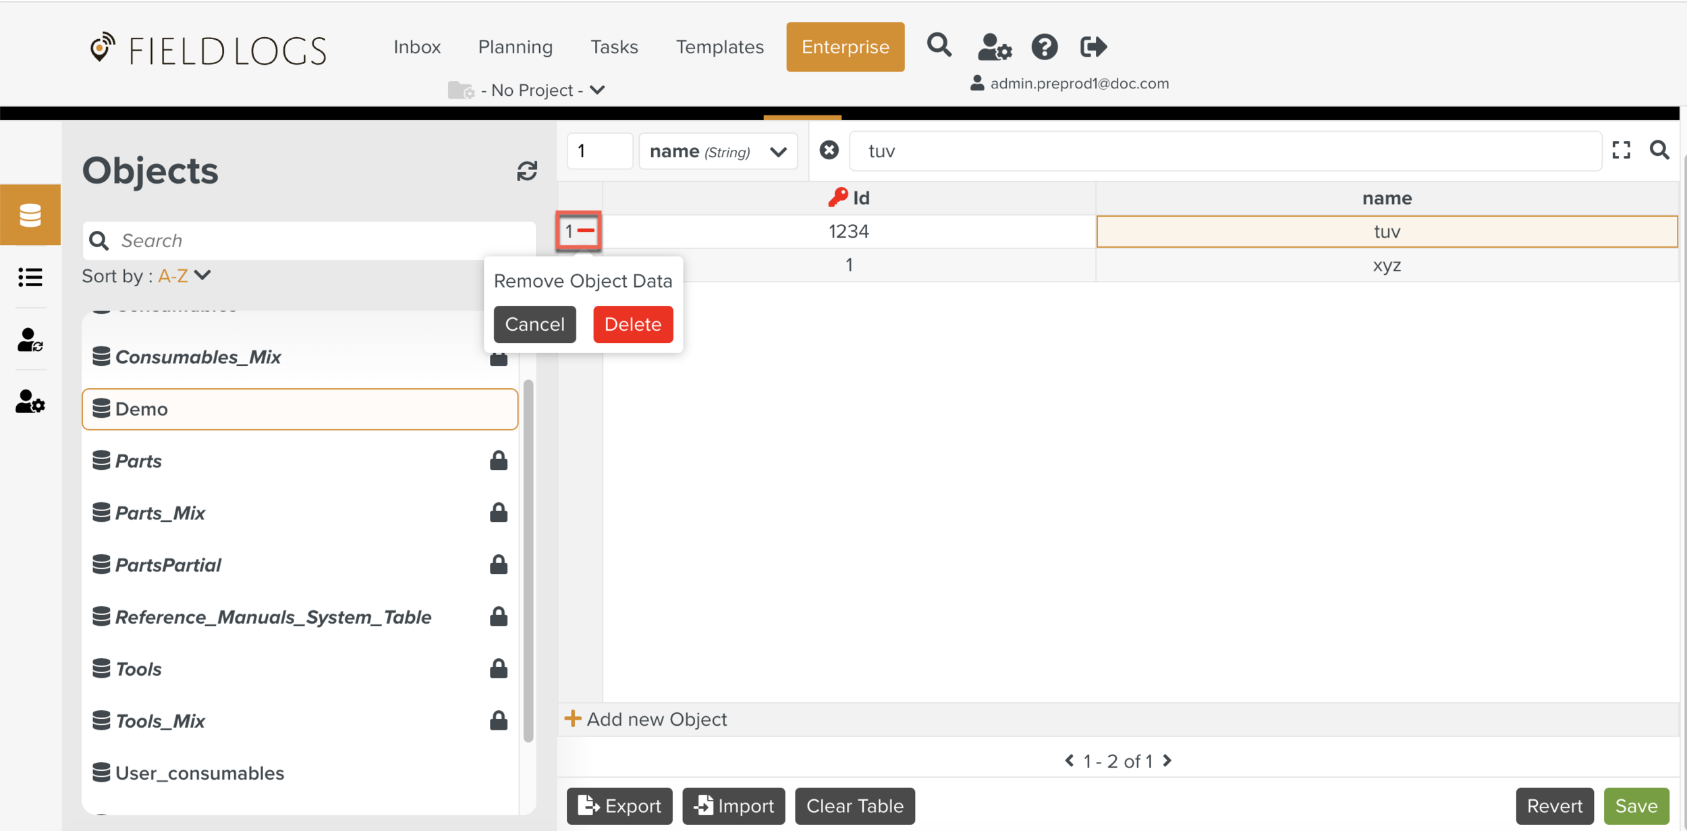The image size is (1687, 831).
Task: Click the lock icon next to Tools_Mix
Action: point(498,721)
